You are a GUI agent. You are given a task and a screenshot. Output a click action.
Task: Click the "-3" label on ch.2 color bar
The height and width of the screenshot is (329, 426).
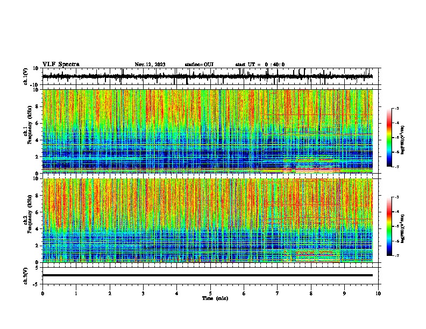tap(396, 197)
